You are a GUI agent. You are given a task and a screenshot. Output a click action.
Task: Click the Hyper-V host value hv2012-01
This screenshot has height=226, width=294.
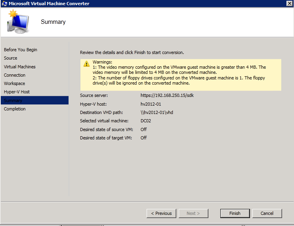151,104
